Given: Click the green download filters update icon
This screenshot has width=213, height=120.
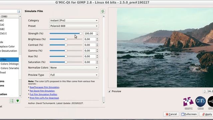Looking at the screenshot, I should click(x=18, y=101).
